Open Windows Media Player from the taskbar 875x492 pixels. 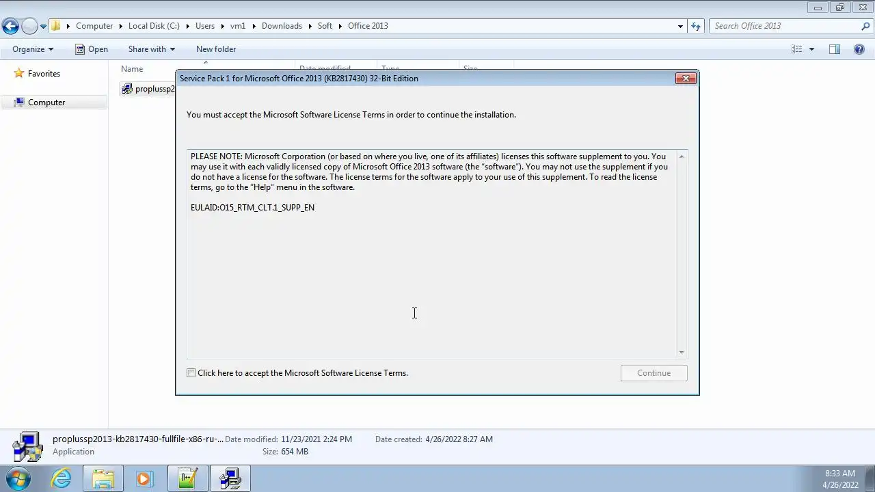click(144, 478)
